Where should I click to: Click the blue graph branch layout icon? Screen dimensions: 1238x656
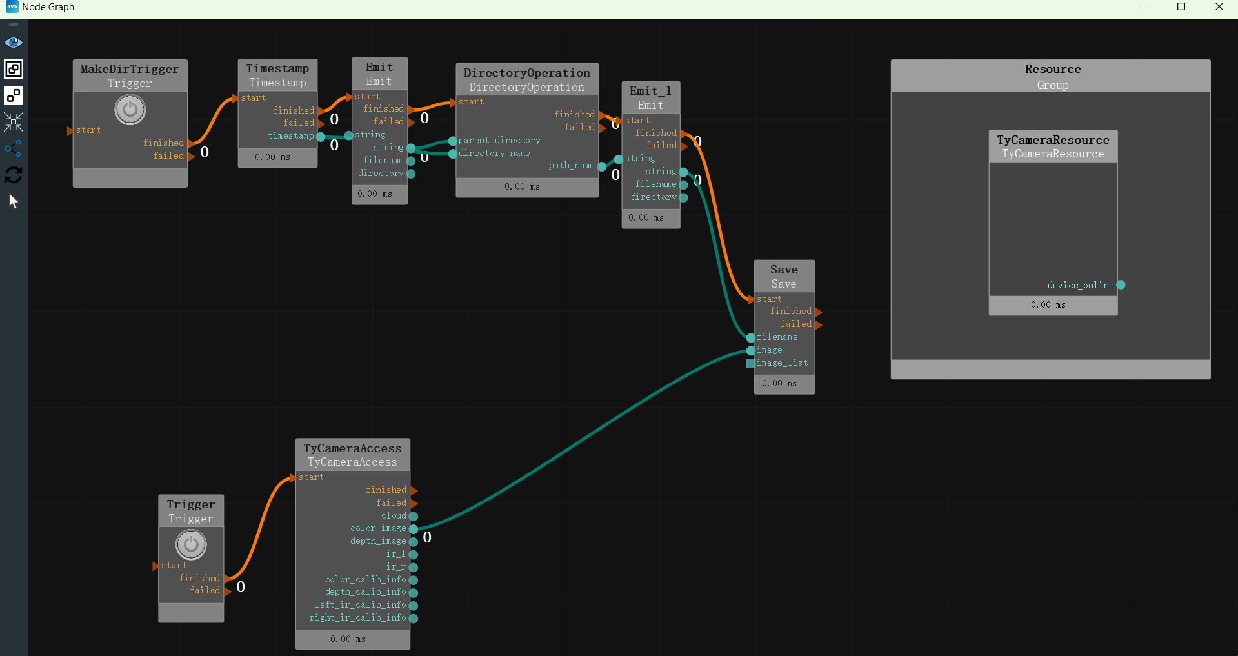tap(14, 148)
